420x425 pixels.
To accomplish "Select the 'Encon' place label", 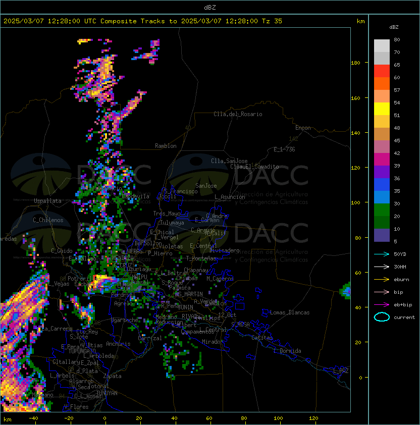I will click(x=303, y=128).
